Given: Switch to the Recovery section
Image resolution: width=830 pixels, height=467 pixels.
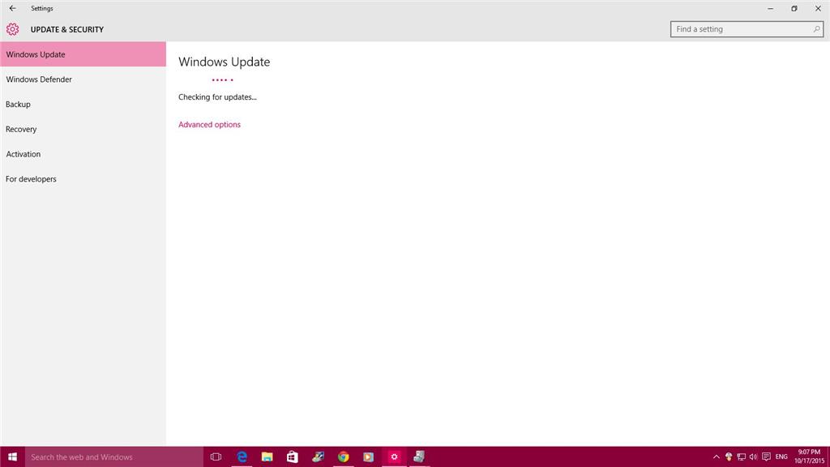Looking at the screenshot, I should [x=83, y=129].
